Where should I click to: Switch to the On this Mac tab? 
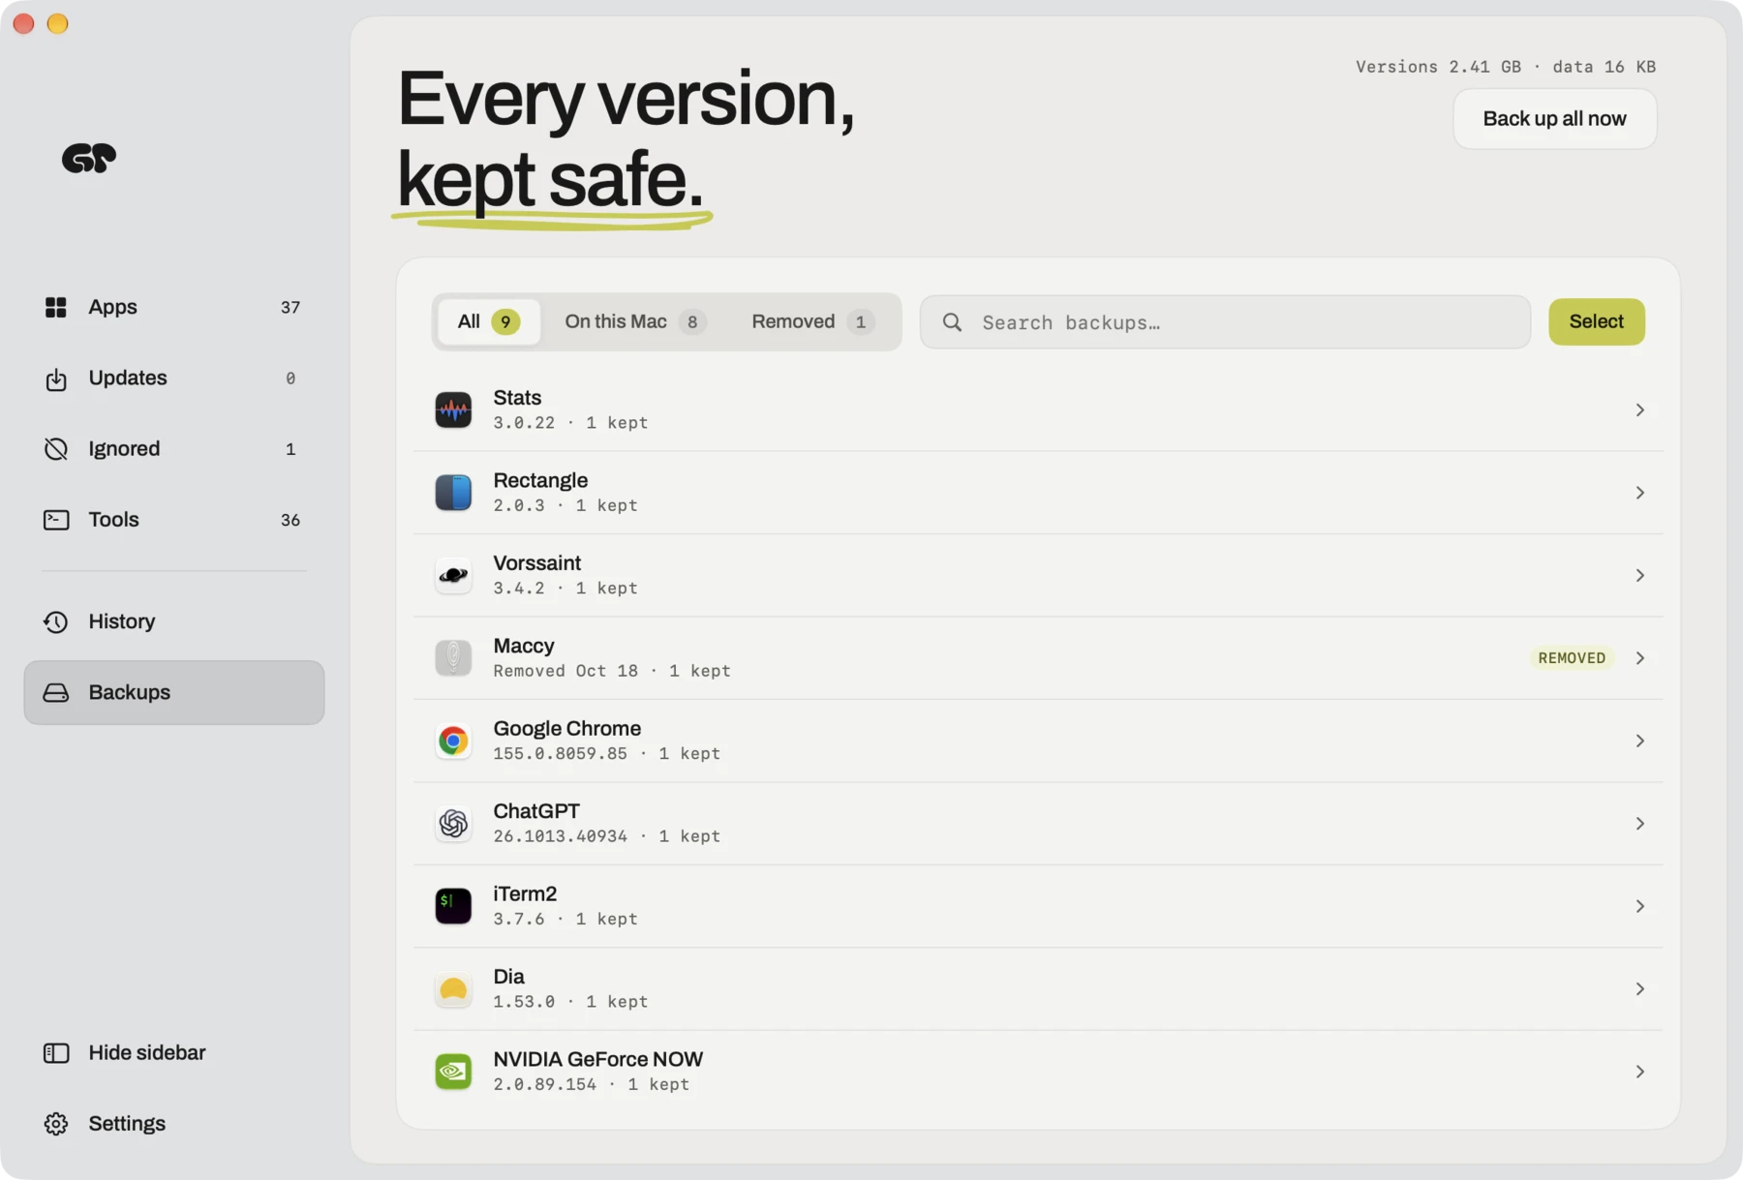634,321
